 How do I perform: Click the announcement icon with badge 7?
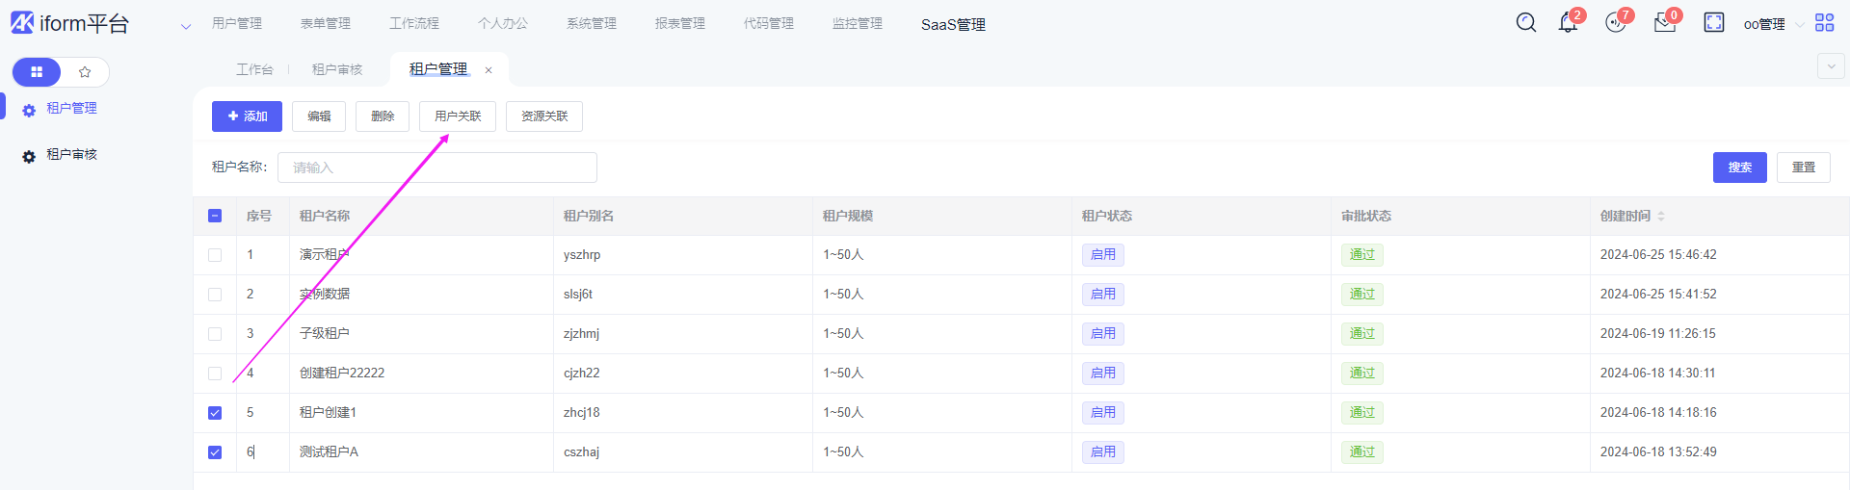click(1616, 23)
